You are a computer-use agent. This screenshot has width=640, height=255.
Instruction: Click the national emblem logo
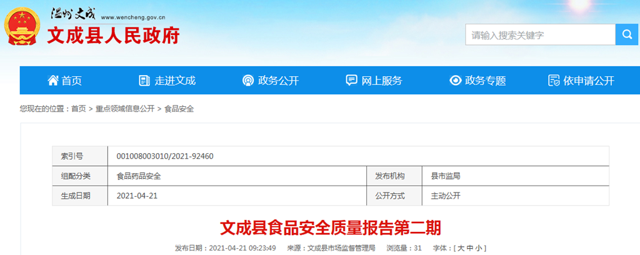tap(22, 26)
